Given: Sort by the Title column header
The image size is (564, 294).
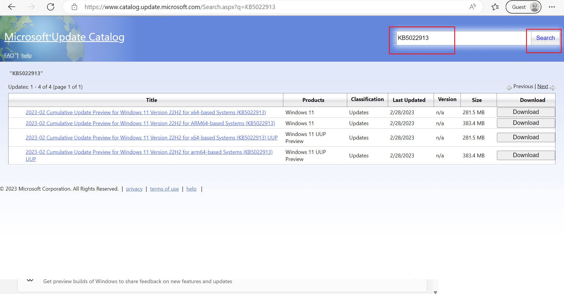Looking at the screenshot, I should point(152,100).
